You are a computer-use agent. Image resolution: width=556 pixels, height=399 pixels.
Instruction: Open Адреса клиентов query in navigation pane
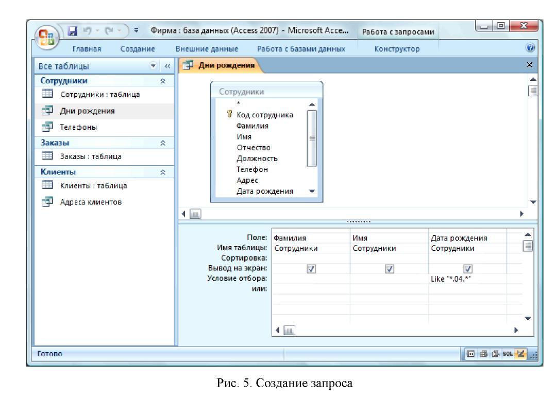pos(91,202)
